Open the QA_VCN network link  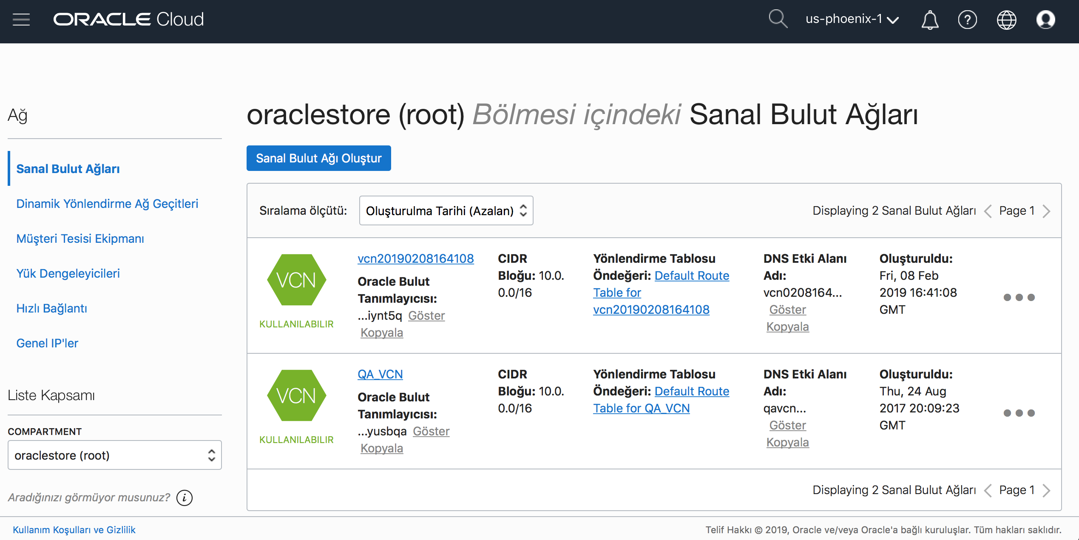[380, 374]
